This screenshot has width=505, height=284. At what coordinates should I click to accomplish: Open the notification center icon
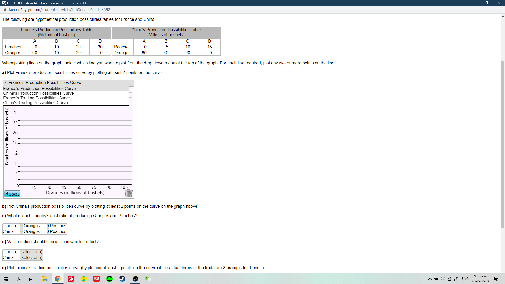pos(496,279)
